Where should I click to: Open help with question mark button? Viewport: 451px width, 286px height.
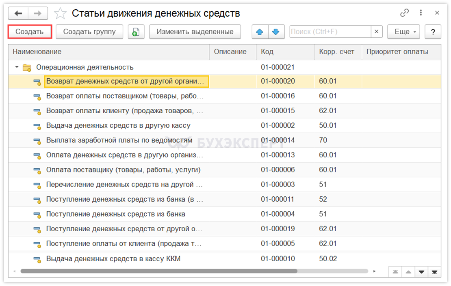[433, 32]
